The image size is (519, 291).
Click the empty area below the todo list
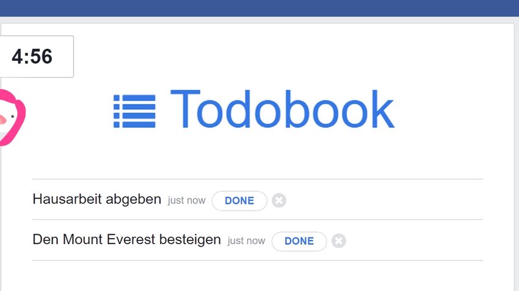coord(258,276)
